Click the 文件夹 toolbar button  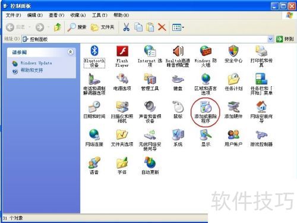click(x=103, y=27)
